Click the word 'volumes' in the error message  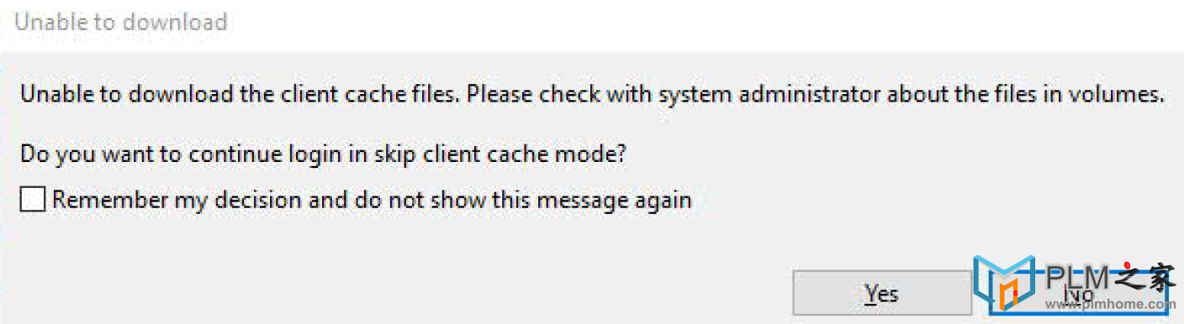coord(1122,94)
